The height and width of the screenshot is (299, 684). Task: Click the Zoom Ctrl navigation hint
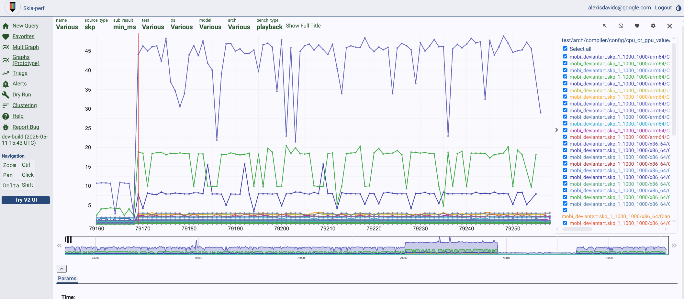18,165
